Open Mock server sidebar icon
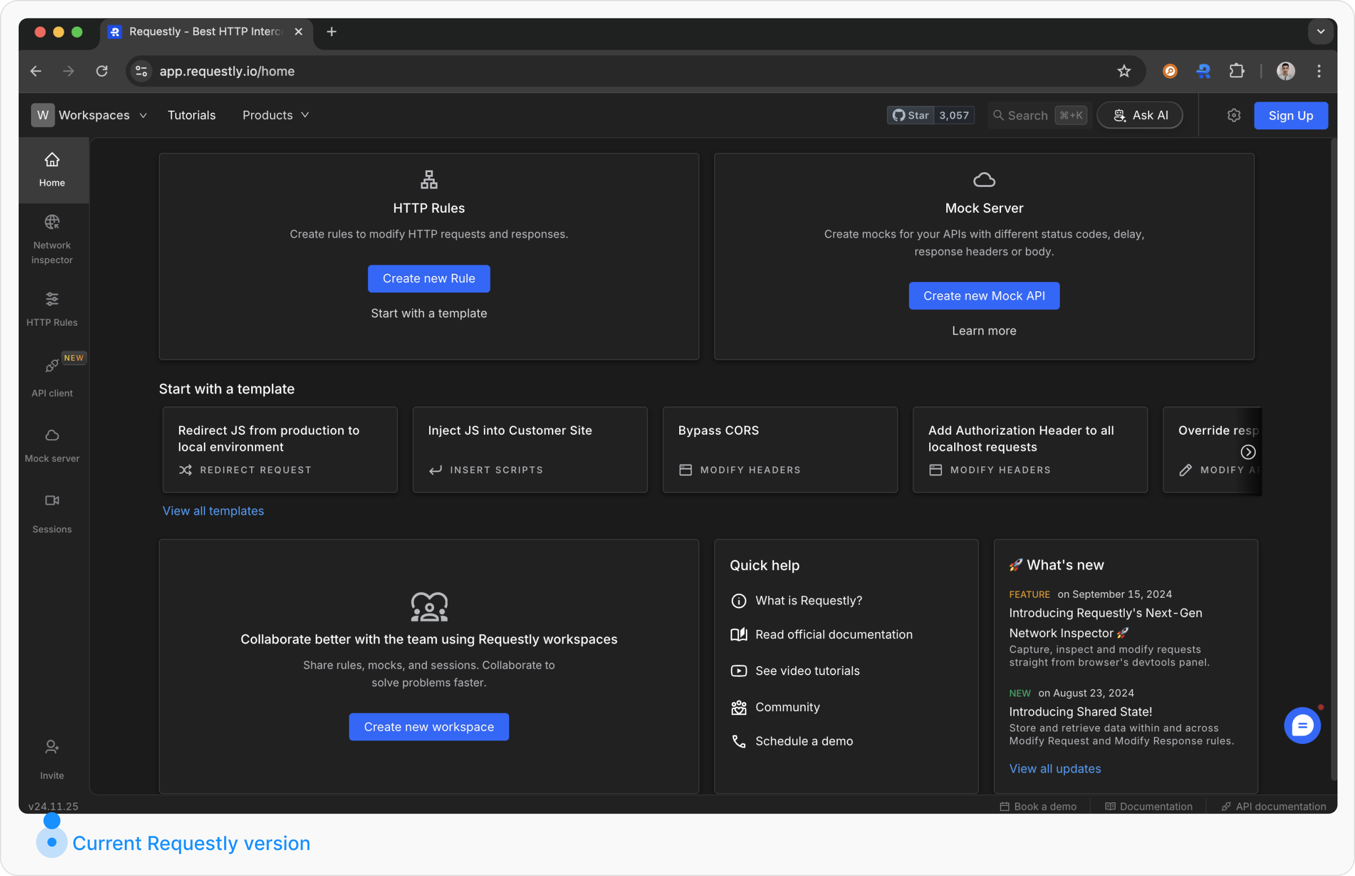The width and height of the screenshot is (1355, 876). [52, 445]
